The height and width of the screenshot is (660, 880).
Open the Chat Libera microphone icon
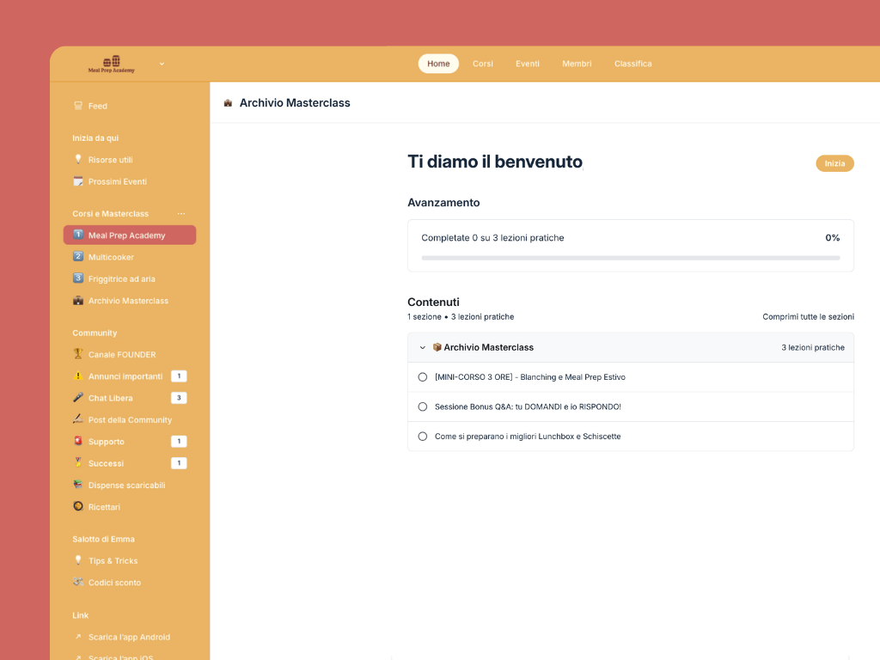coord(78,398)
